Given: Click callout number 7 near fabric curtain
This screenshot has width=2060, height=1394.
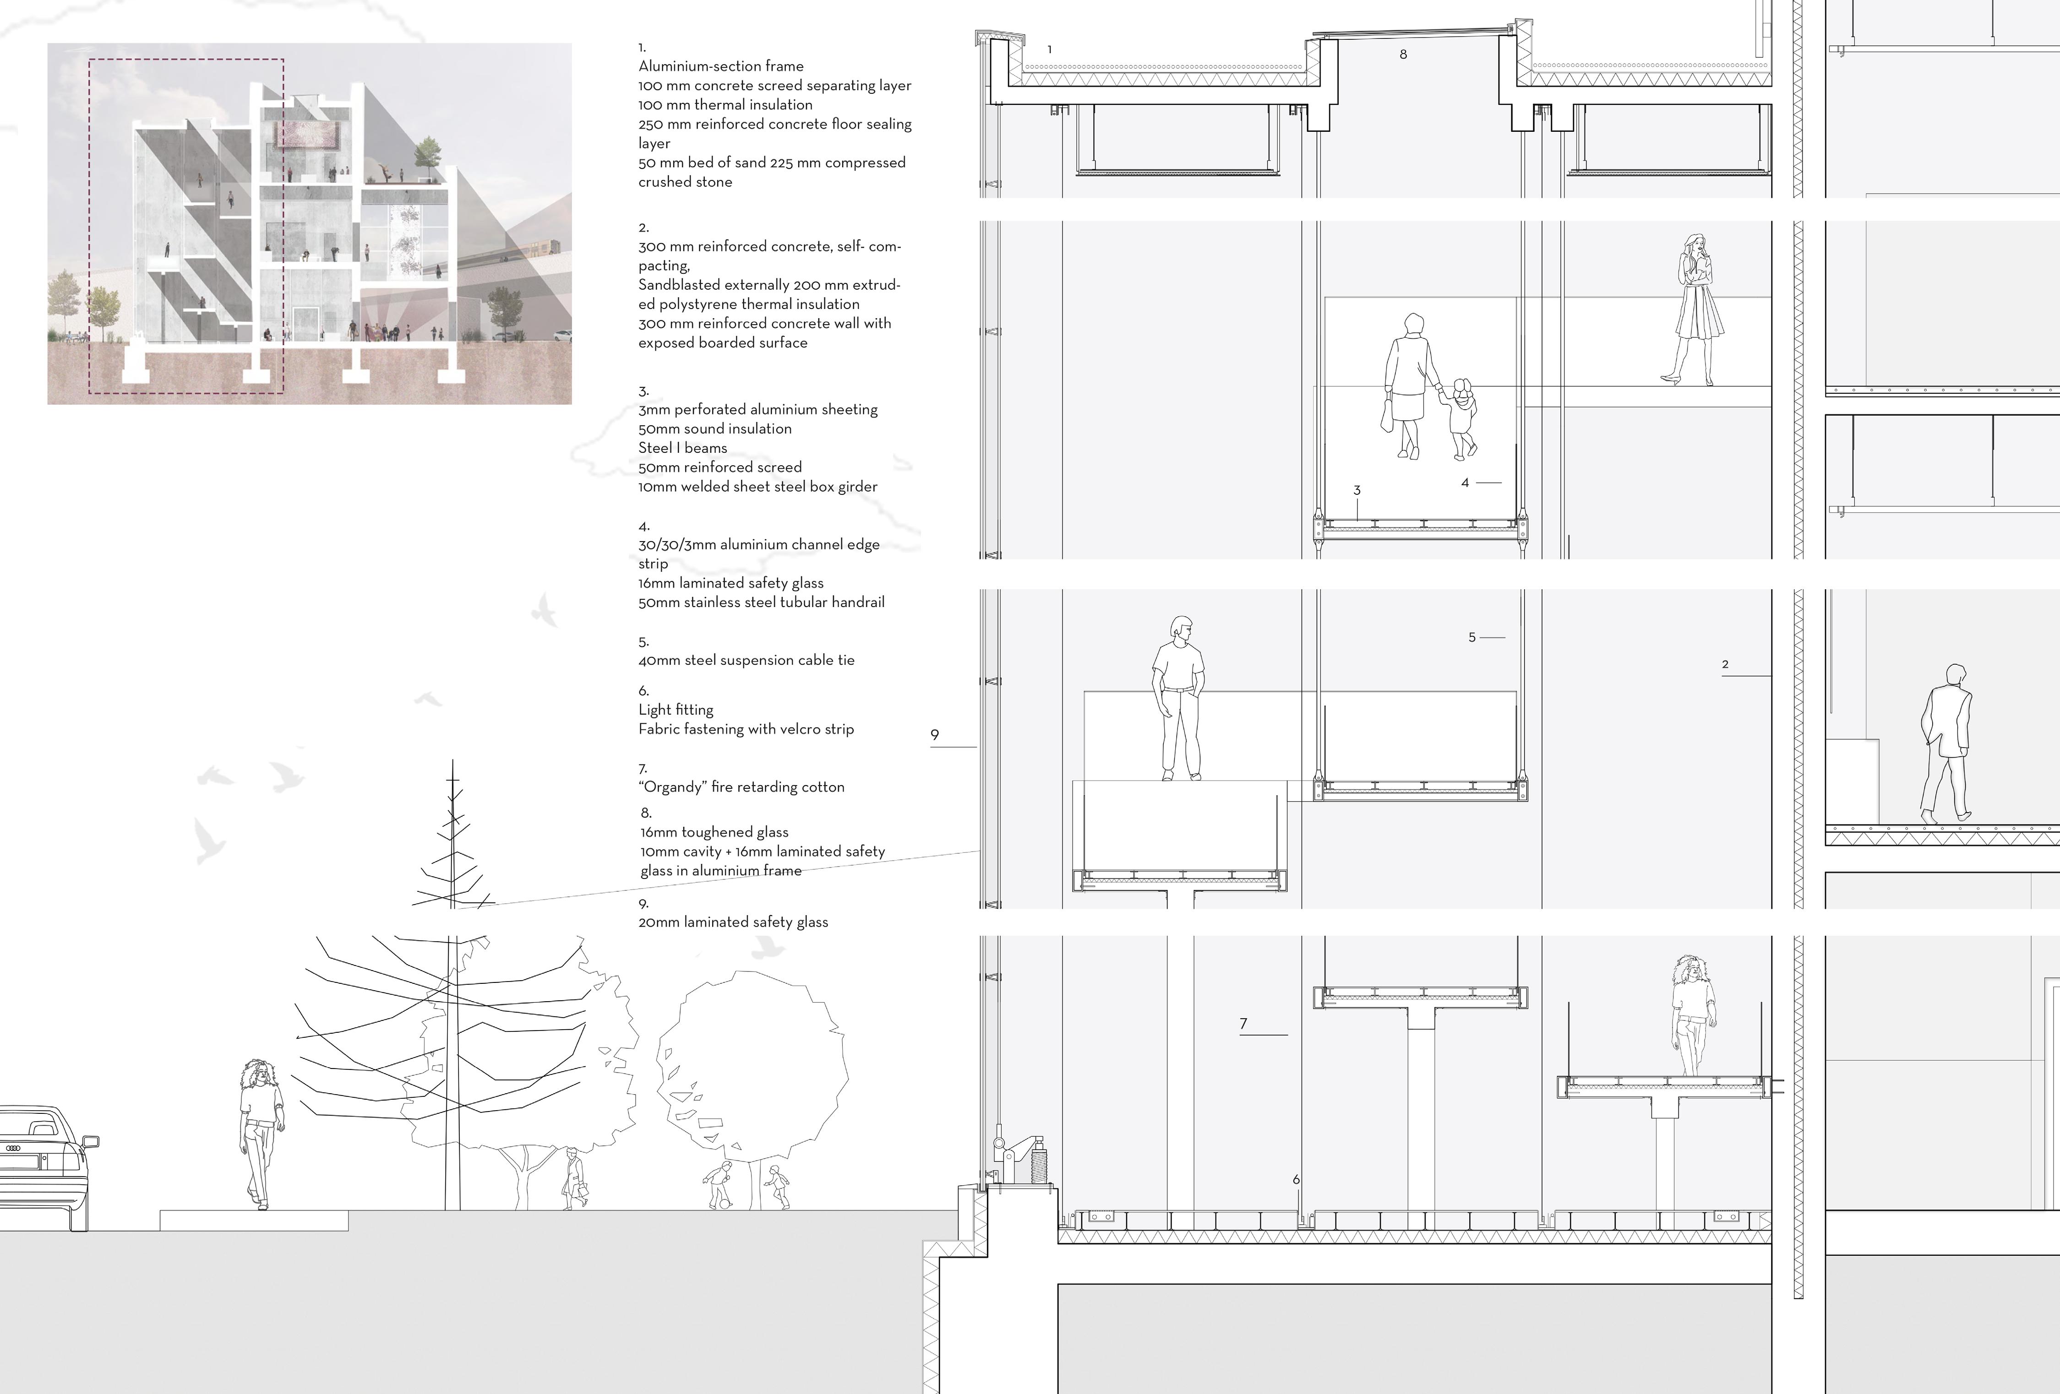Looking at the screenshot, I should click(1243, 1024).
